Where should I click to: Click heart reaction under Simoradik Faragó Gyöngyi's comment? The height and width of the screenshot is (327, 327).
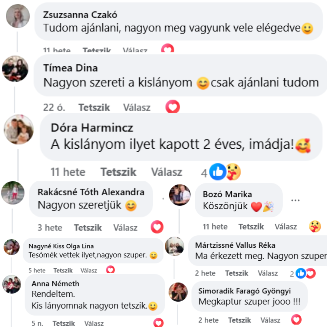pos(296,319)
